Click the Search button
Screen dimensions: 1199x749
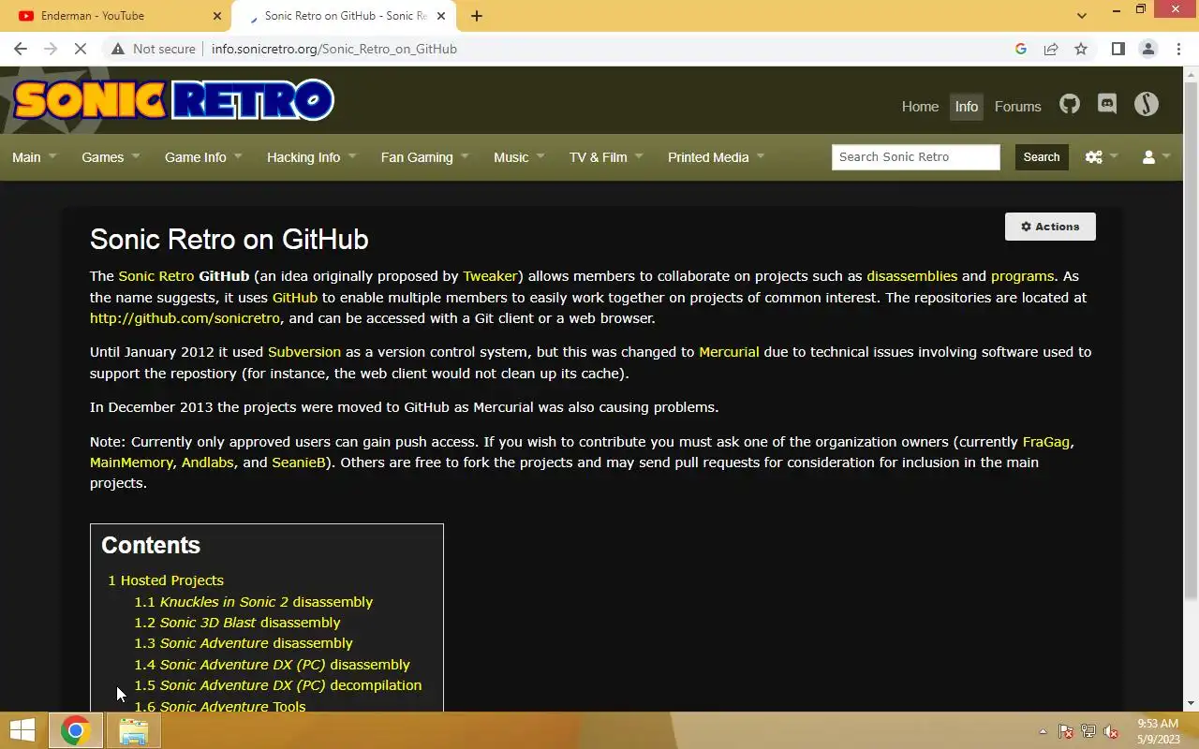pos(1042,157)
